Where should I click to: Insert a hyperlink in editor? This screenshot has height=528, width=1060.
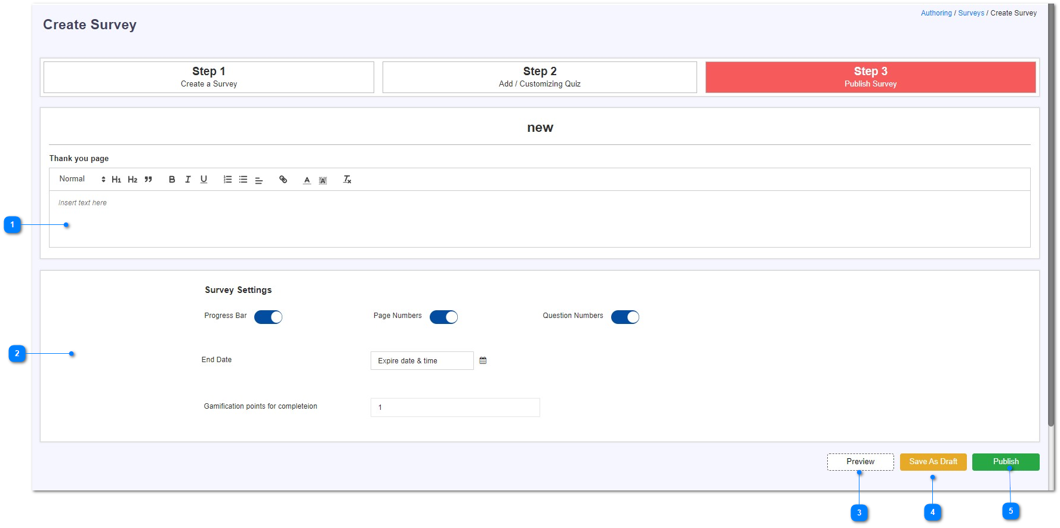tap(284, 180)
